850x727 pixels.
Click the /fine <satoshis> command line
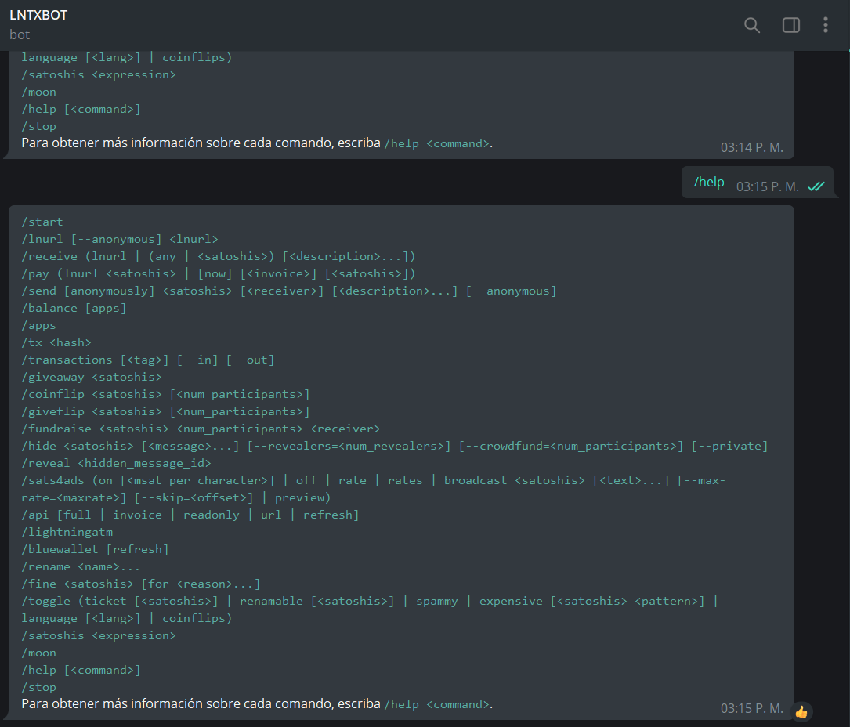coord(141,584)
